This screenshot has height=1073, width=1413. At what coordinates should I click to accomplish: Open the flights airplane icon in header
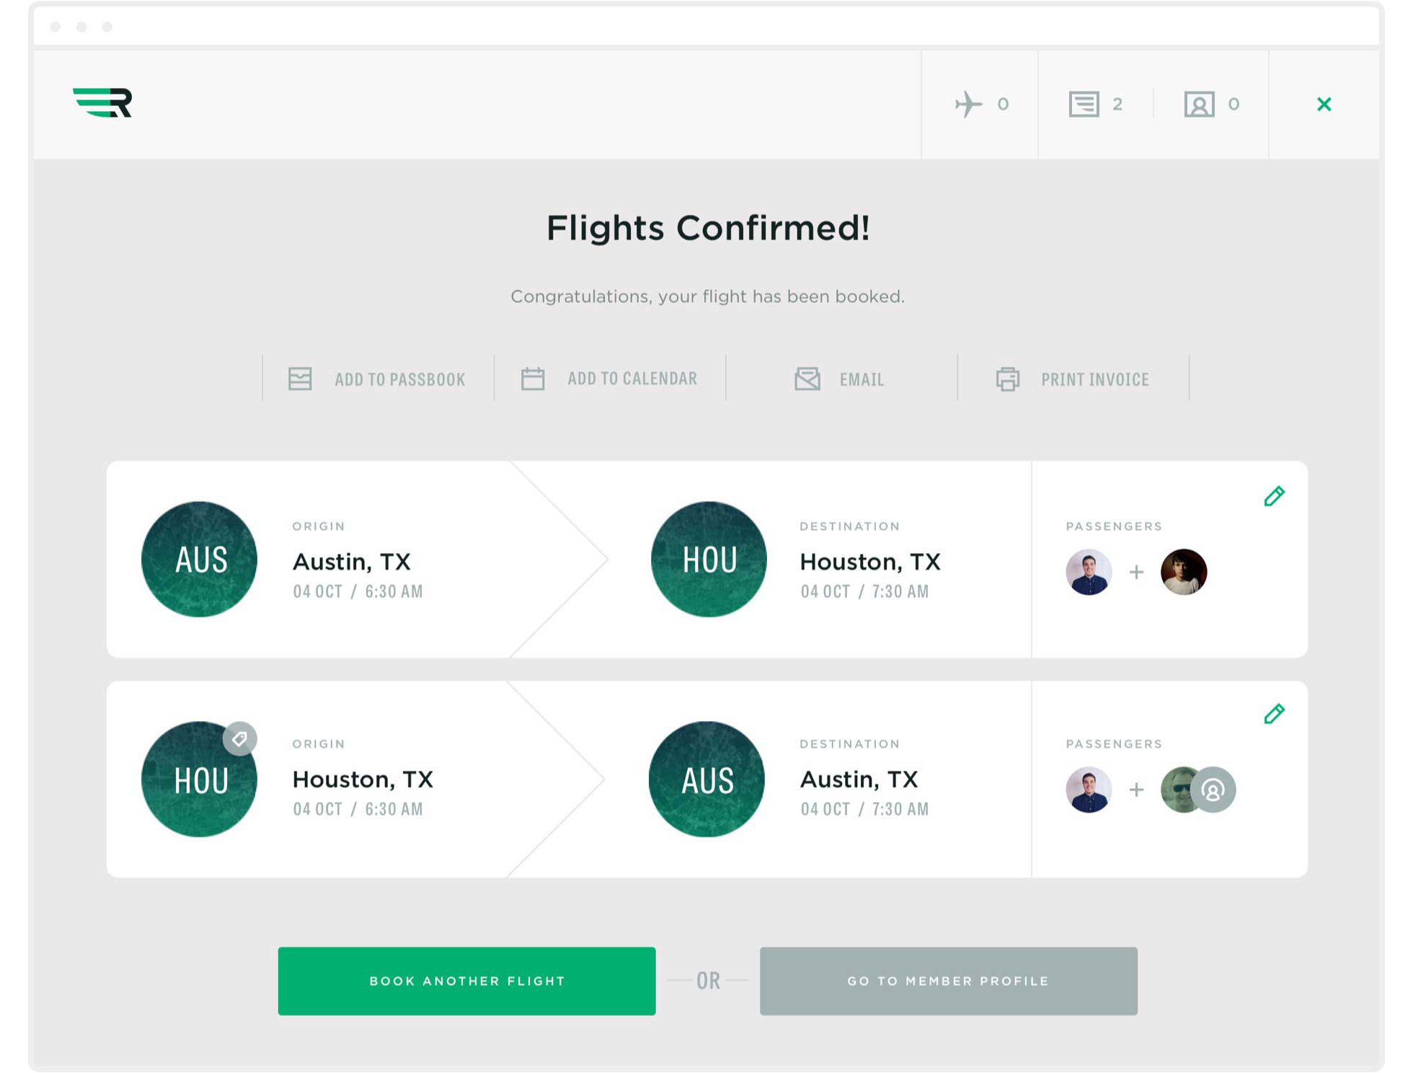click(968, 104)
